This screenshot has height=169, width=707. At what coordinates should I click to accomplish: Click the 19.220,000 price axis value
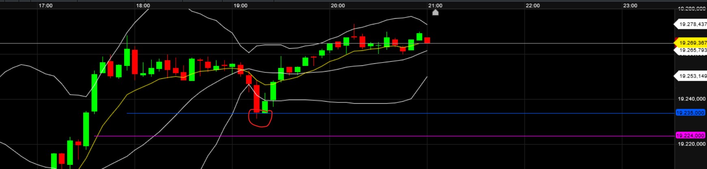pos(692,144)
